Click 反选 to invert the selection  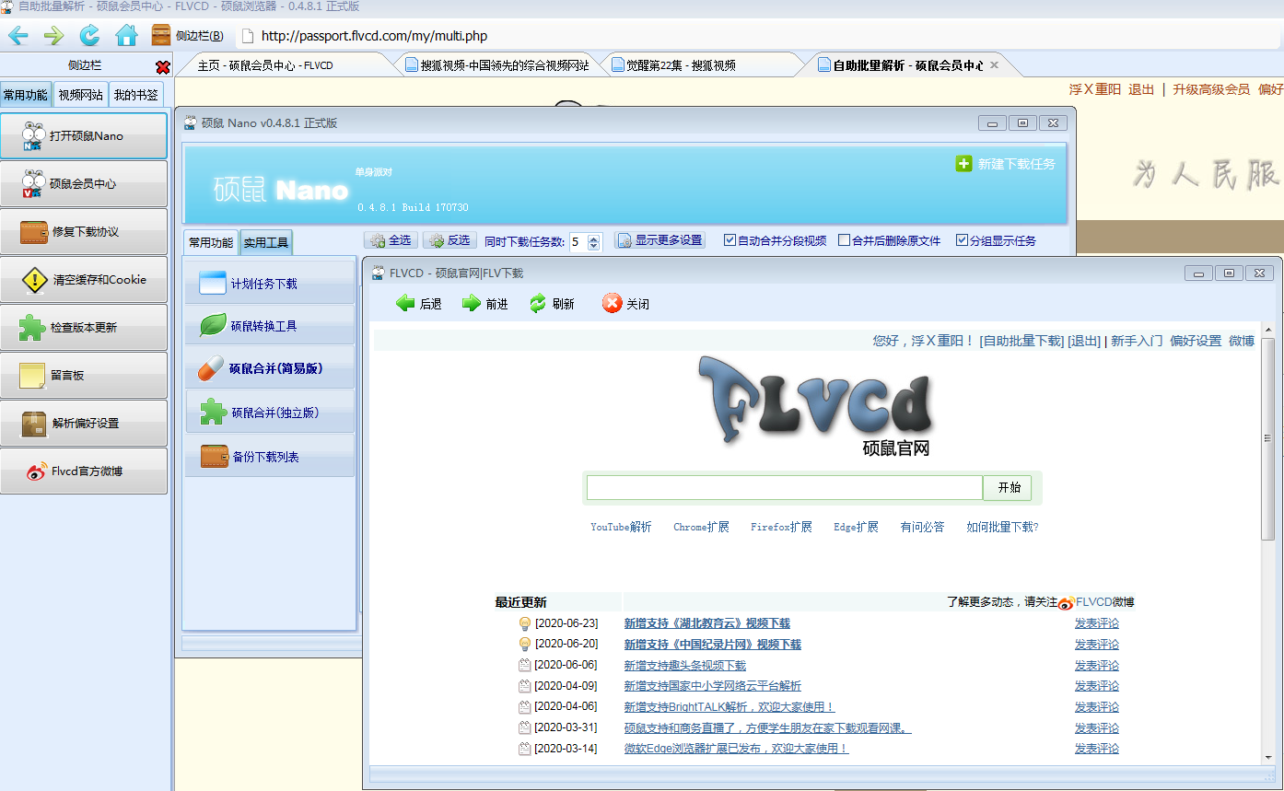pos(449,240)
